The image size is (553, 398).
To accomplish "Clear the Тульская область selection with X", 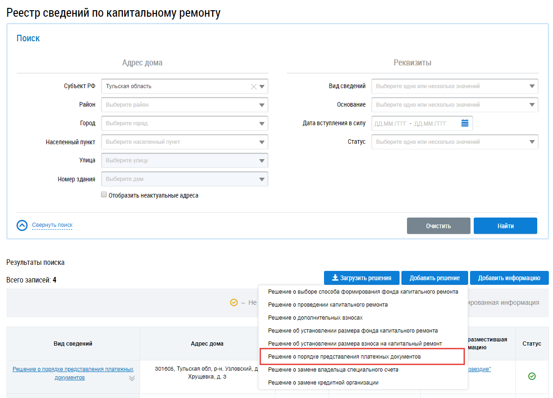I will point(254,86).
